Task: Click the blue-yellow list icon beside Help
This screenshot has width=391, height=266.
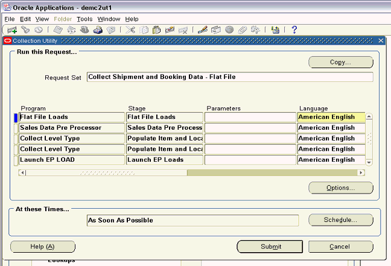Action: 275,30
